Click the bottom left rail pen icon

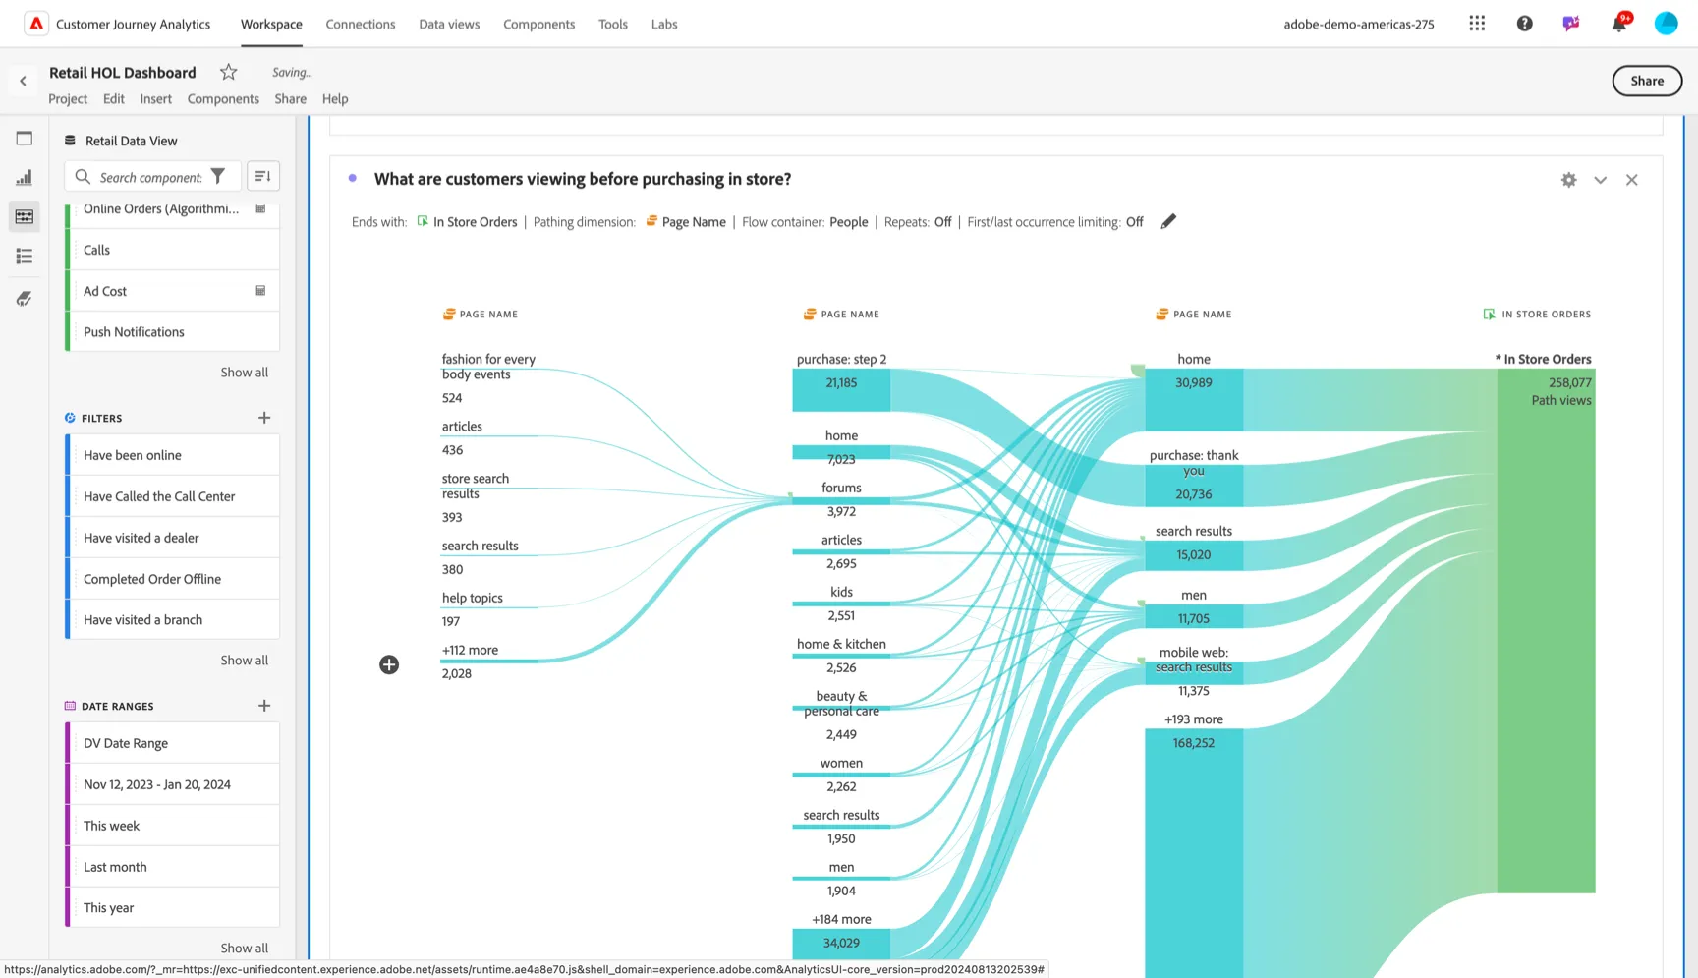(25, 299)
